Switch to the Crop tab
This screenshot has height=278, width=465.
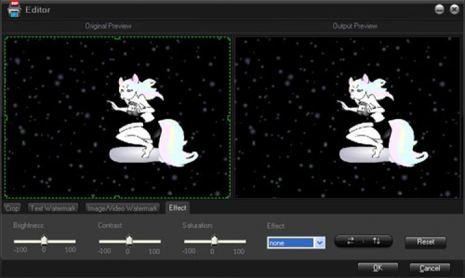point(12,209)
